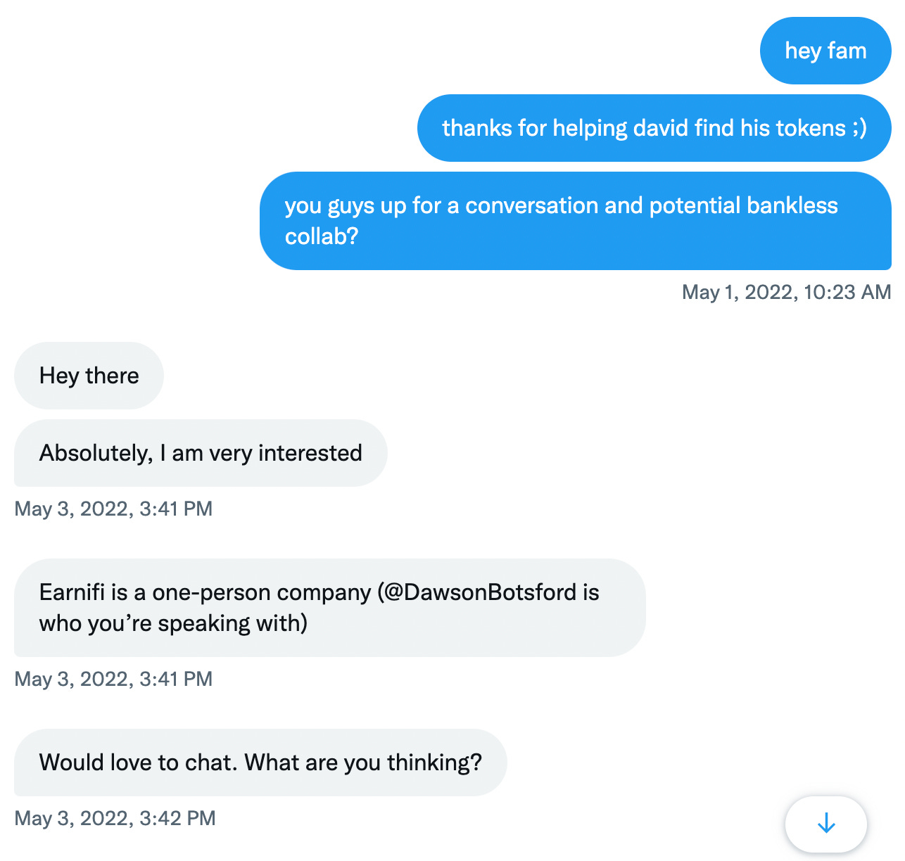Click the word "collab?" in the blue bubble
The image size is (905, 861).
(x=322, y=236)
